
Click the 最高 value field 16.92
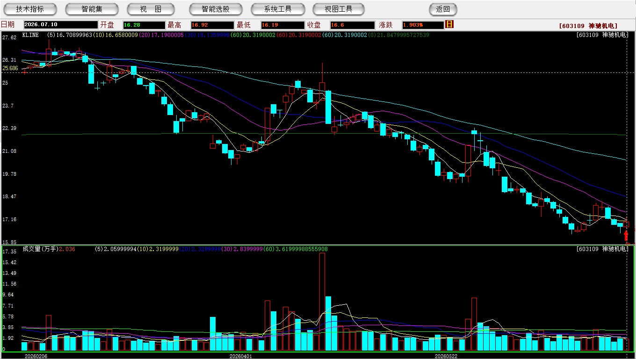click(212, 25)
